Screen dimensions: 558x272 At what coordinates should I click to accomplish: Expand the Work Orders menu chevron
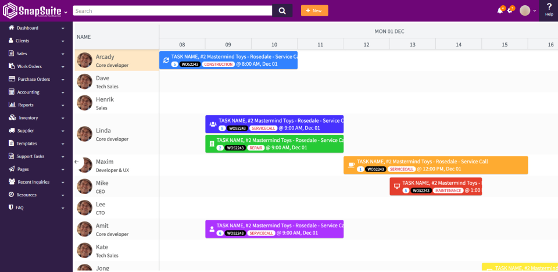pos(63,67)
